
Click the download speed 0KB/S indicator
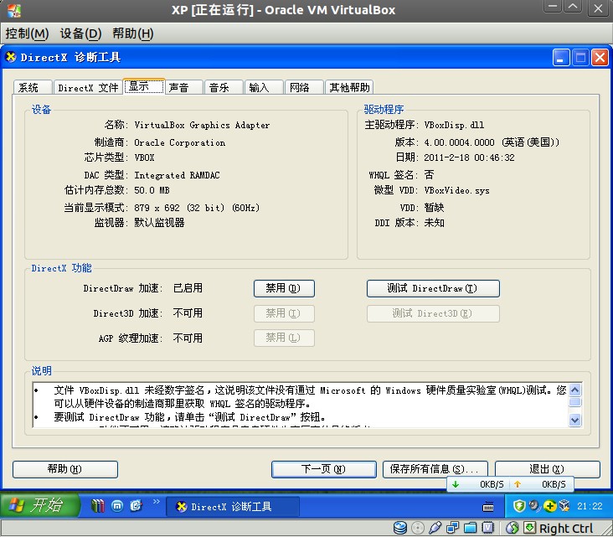[x=478, y=484]
